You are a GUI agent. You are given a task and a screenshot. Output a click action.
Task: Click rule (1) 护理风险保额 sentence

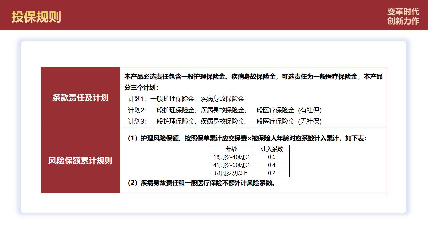247,138
